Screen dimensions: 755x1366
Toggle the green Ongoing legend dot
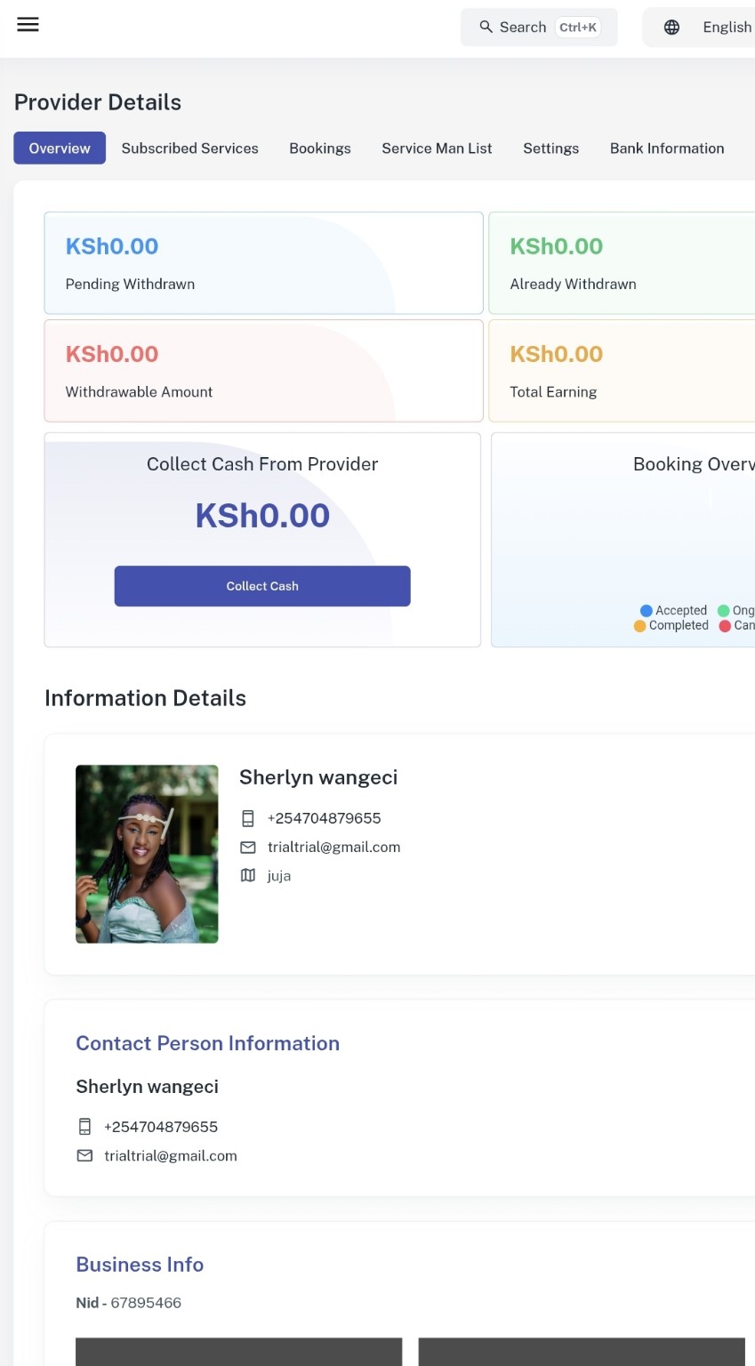tap(724, 611)
